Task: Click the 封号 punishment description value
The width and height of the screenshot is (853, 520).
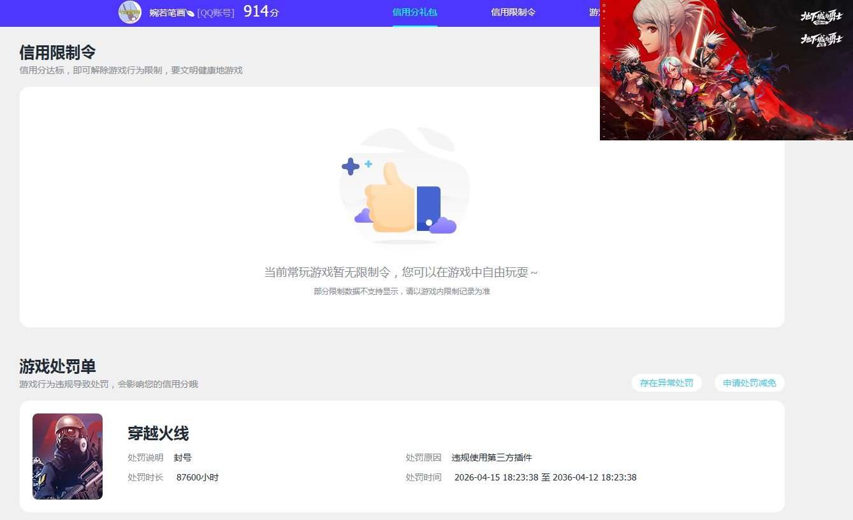Action: [183, 457]
